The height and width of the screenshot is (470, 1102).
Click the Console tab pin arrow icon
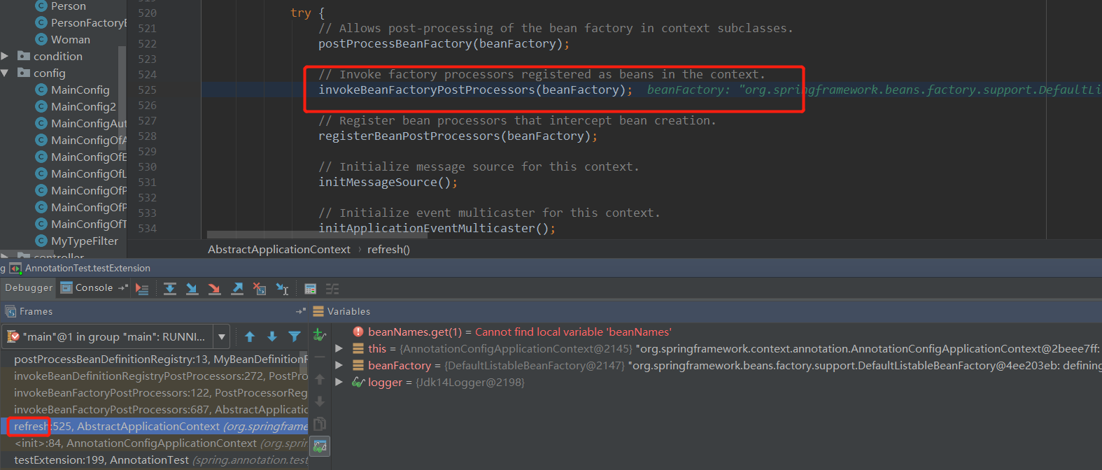tap(122, 287)
